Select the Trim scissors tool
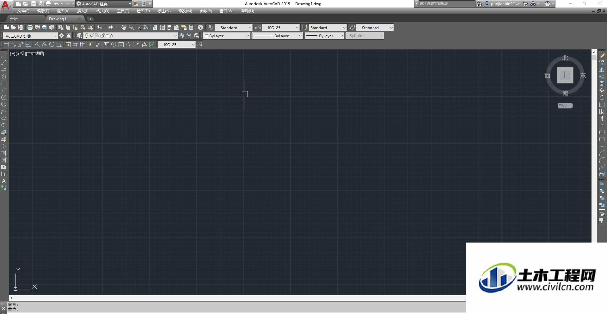607x314 pixels. pos(602,118)
